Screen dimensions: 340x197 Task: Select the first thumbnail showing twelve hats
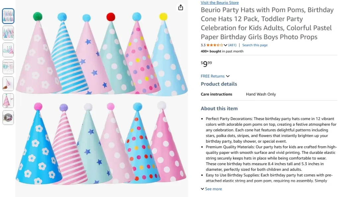pos(8,16)
